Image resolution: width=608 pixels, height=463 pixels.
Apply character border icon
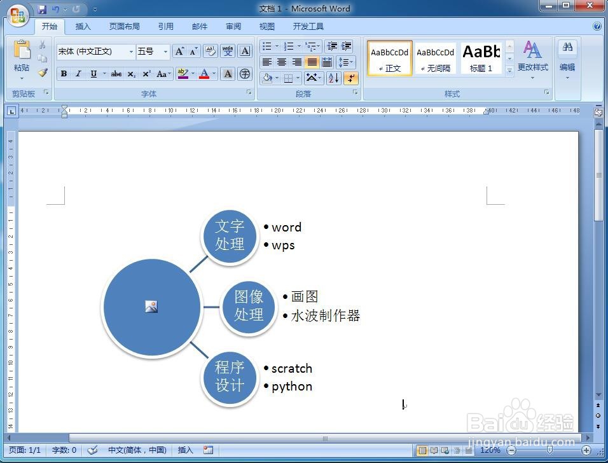click(245, 51)
